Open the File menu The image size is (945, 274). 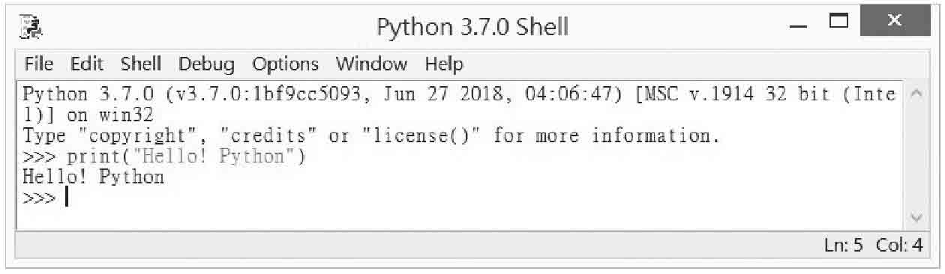coord(39,64)
